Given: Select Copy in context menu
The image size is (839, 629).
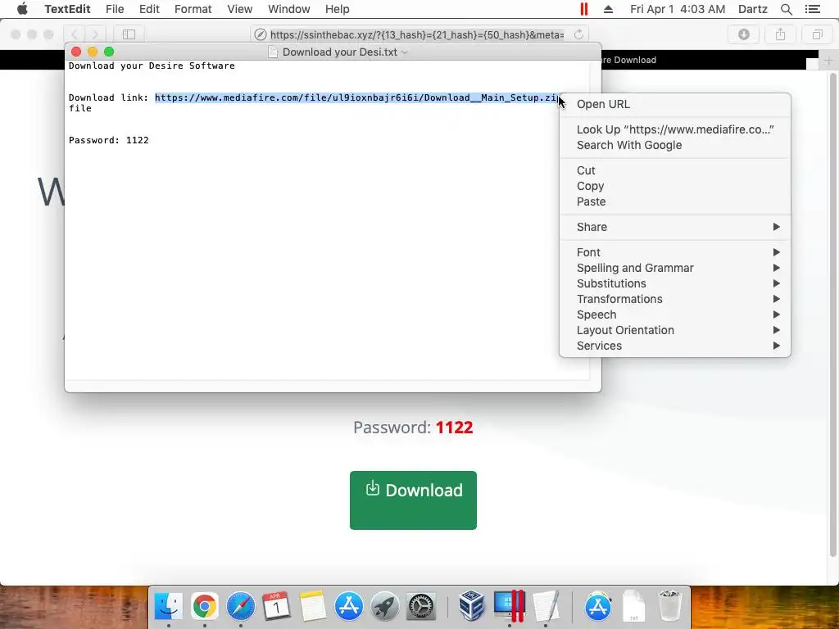Looking at the screenshot, I should pyautogui.click(x=675, y=186).
